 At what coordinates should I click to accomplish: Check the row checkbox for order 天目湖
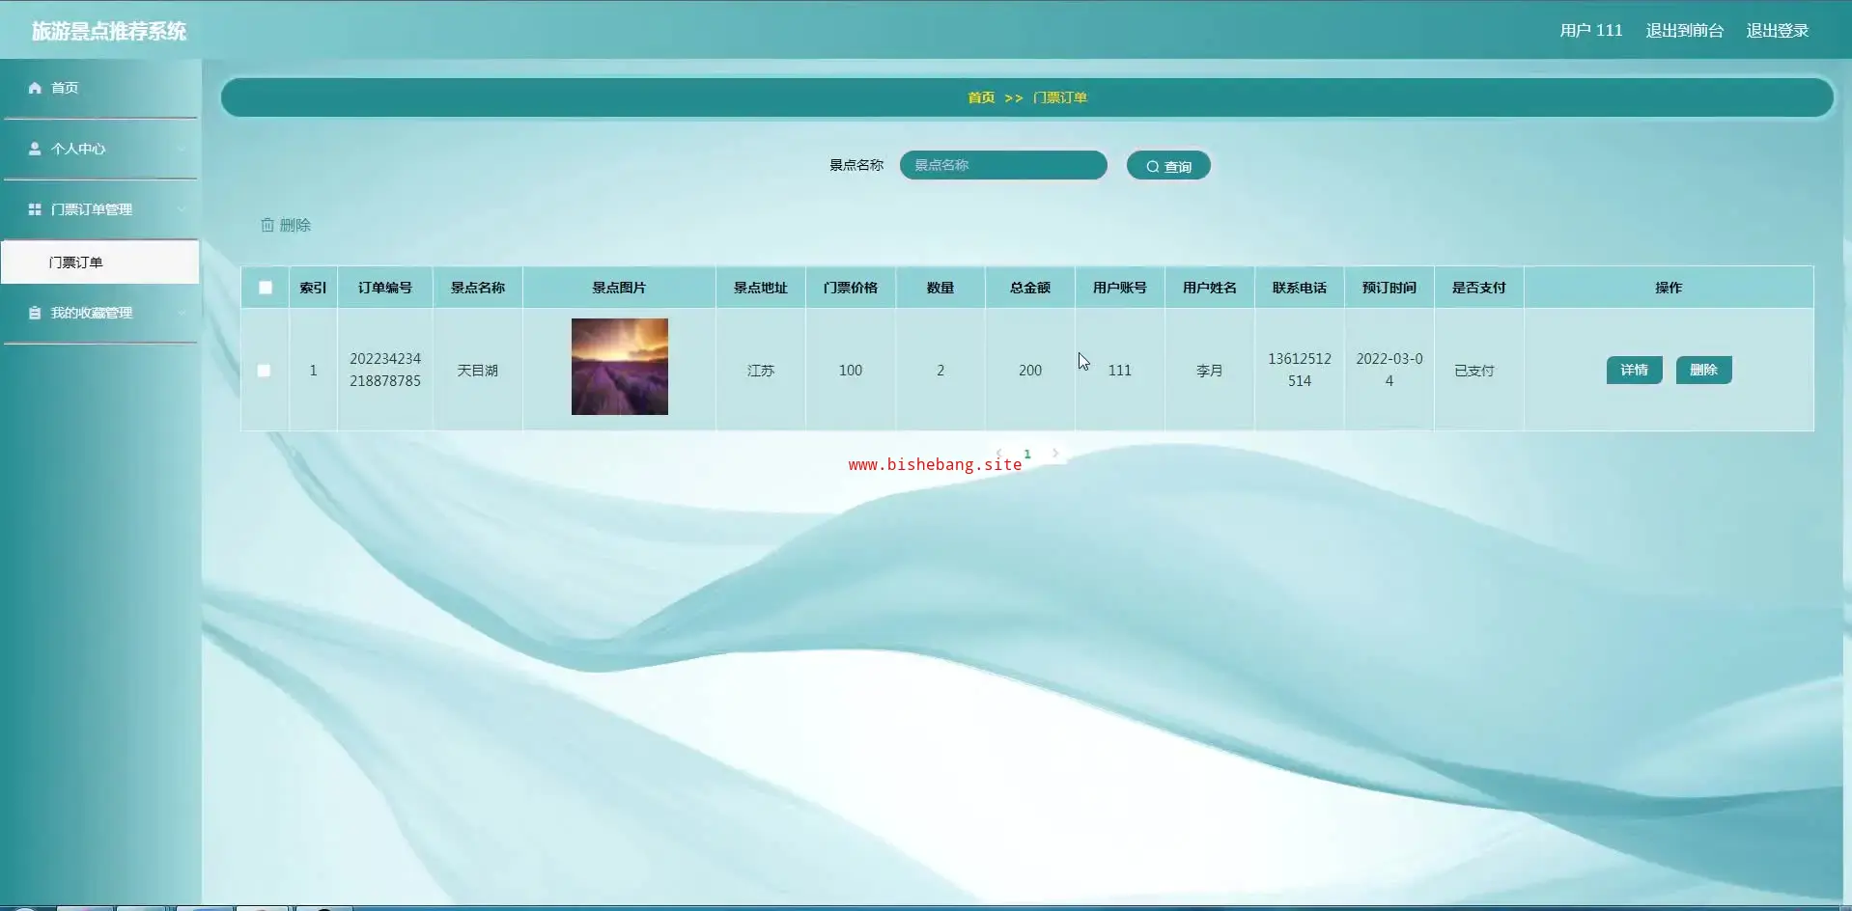(264, 371)
